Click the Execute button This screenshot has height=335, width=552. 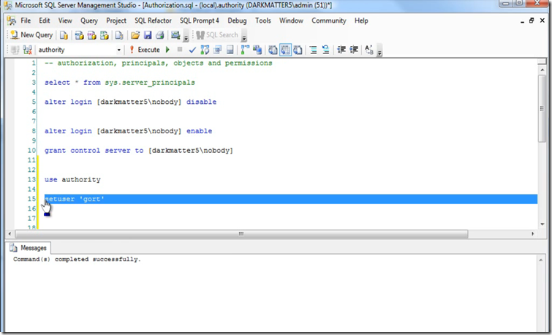point(145,50)
